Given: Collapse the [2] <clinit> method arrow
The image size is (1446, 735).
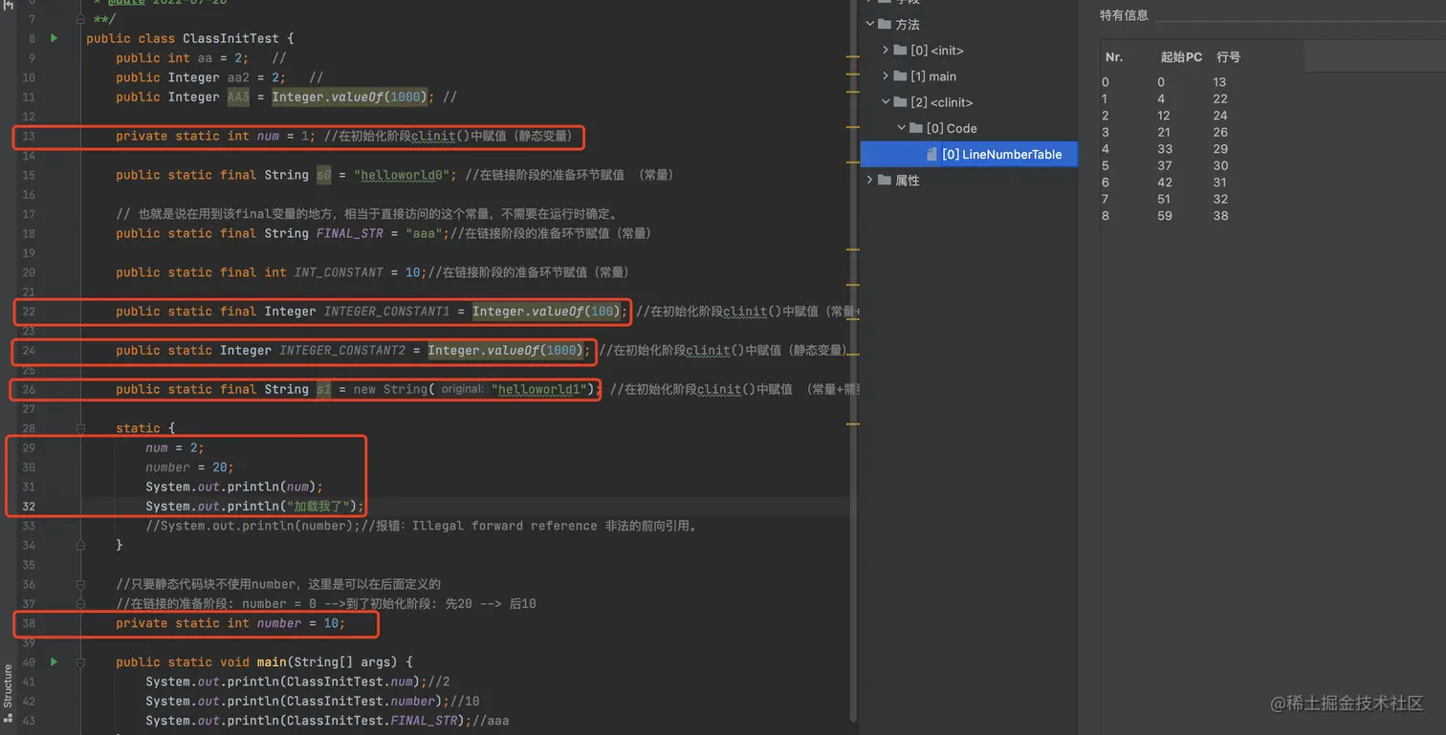Looking at the screenshot, I should pos(886,101).
